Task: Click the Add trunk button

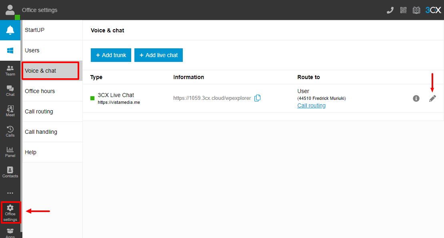Action: click(111, 55)
